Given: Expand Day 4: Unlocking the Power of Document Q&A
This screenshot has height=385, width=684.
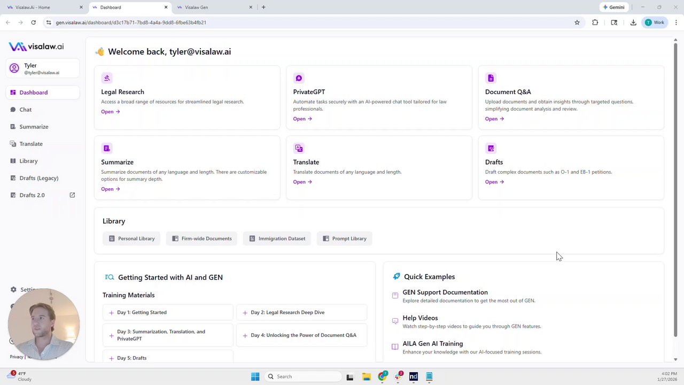Looking at the screenshot, I should pos(302,335).
